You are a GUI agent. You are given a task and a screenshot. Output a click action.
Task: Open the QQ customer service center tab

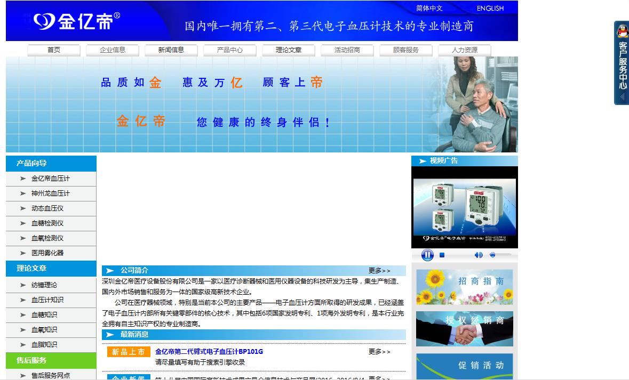pos(622,63)
